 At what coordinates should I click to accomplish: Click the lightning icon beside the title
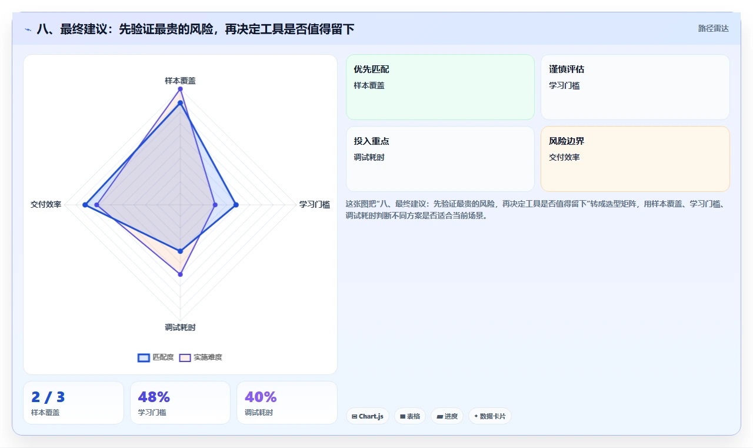(x=28, y=29)
